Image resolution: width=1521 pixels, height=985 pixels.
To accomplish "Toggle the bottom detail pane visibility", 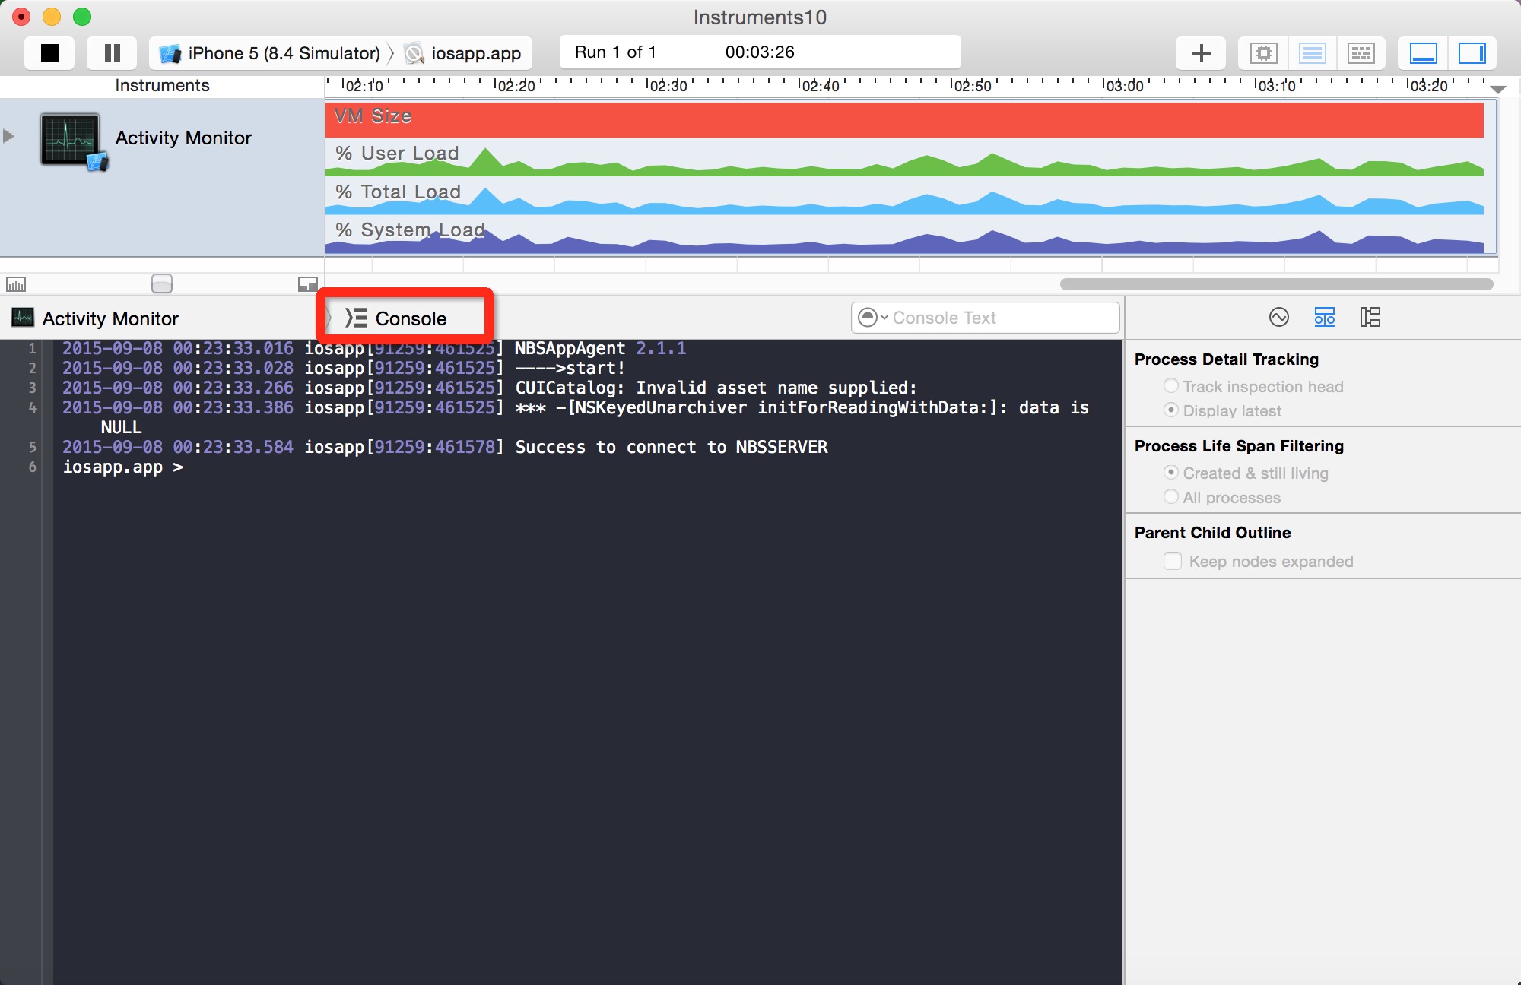I will (1423, 53).
